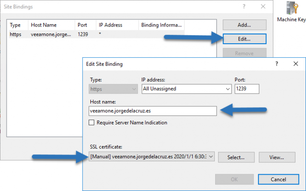Viewport: 306px width, 191px height.
Task: Click into the Port field 1239
Action: tap(247, 89)
